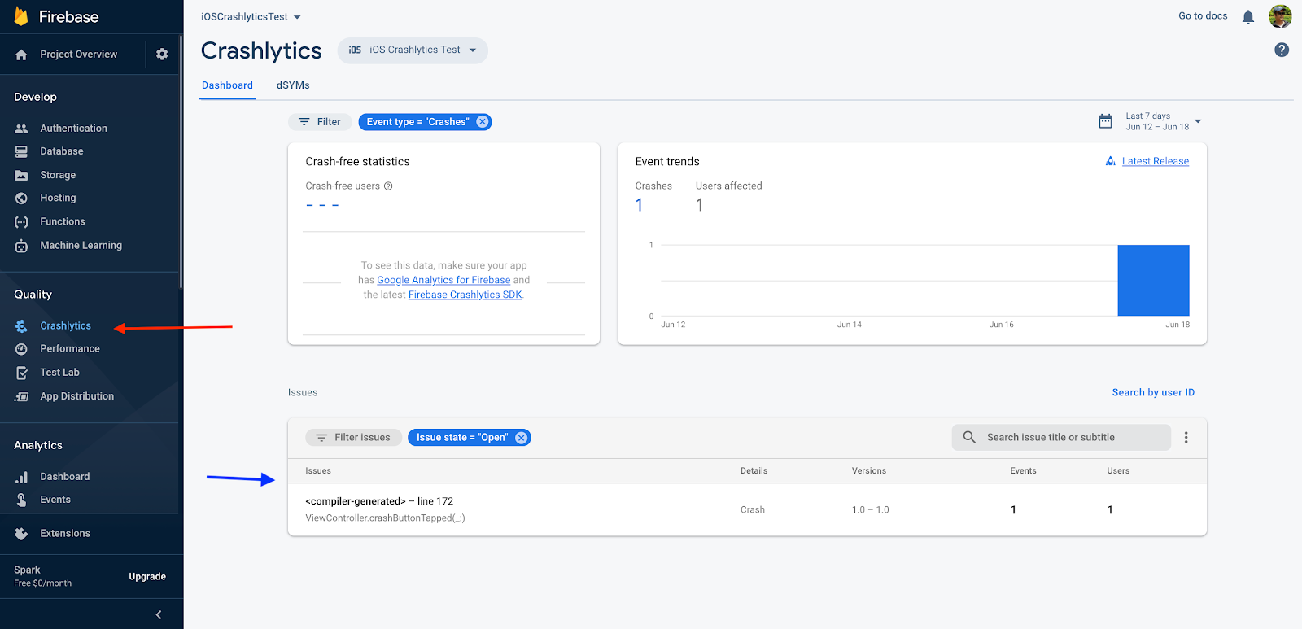Collapse the sidebar with the chevron
The width and height of the screenshot is (1302, 629).
[159, 614]
